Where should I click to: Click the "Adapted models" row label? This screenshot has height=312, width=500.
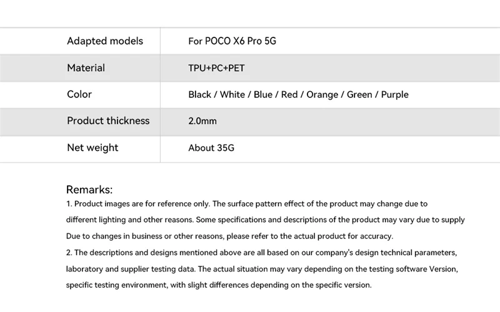click(105, 41)
